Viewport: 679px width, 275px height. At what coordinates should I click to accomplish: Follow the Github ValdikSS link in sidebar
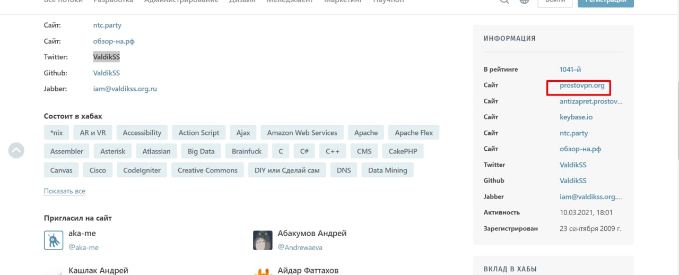(x=573, y=181)
